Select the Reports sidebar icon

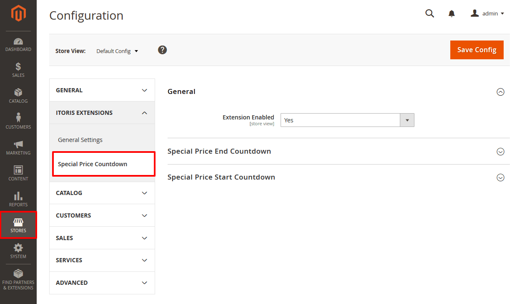point(18,200)
